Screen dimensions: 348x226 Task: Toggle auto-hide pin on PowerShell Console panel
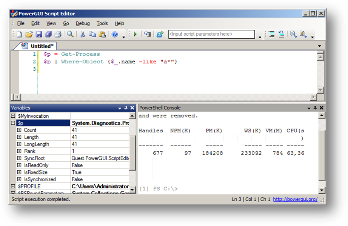click(315, 108)
